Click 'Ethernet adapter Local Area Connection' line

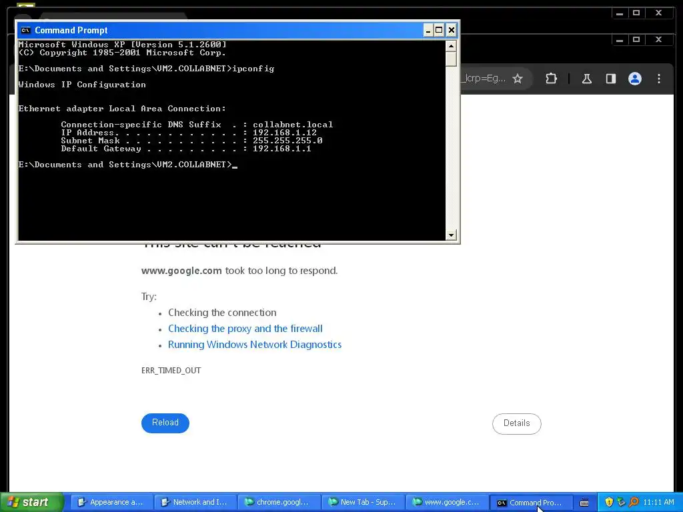(x=122, y=109)
